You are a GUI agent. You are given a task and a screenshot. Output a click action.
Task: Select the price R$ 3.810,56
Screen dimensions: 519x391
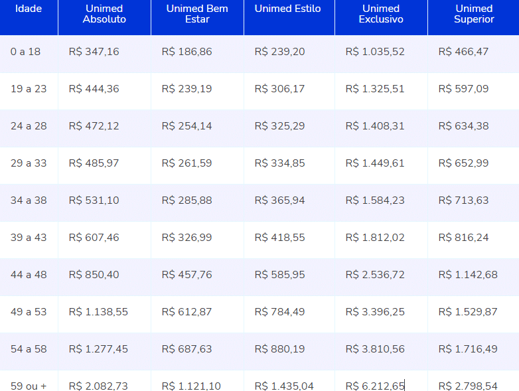tap(375, 349)
